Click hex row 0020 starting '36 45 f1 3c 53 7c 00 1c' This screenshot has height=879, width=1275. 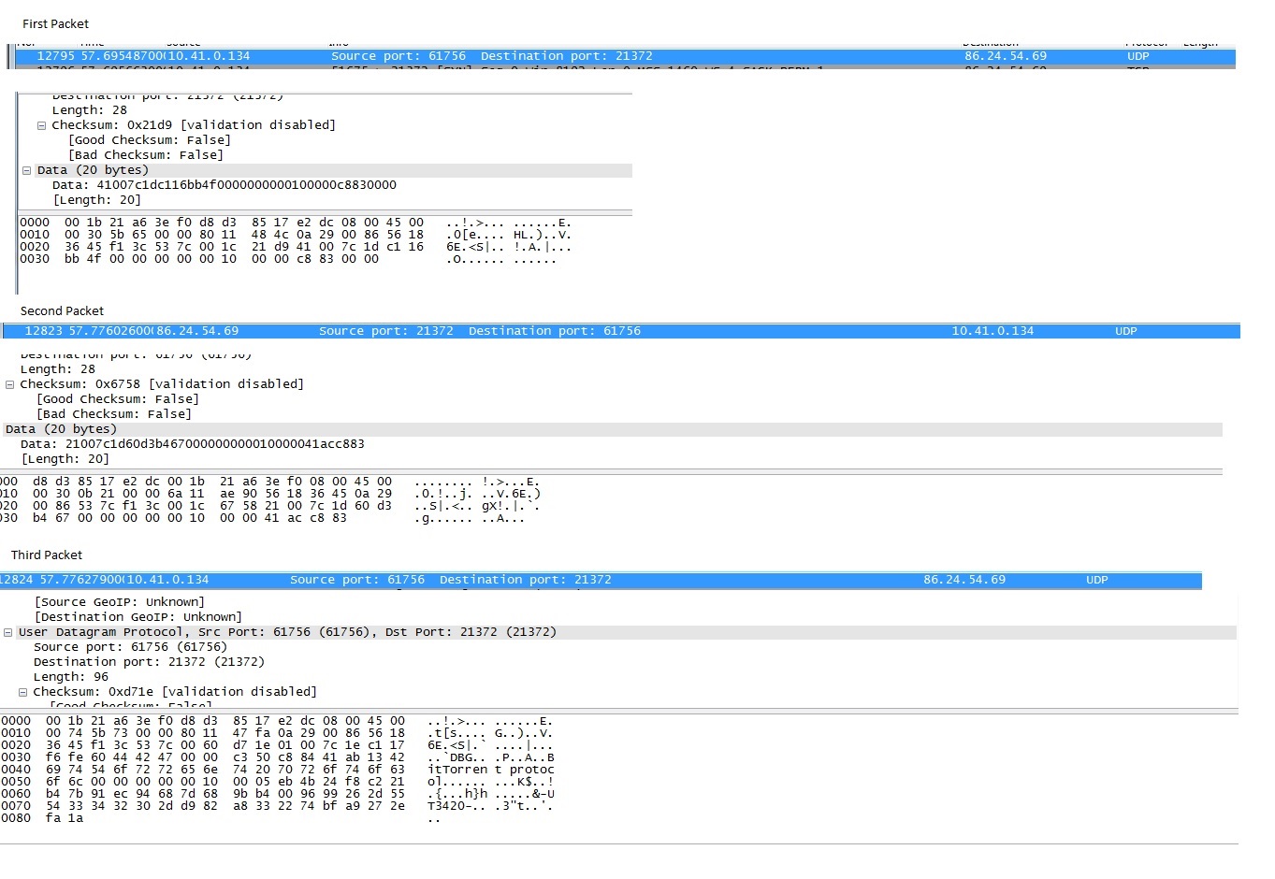pos(296,247)
